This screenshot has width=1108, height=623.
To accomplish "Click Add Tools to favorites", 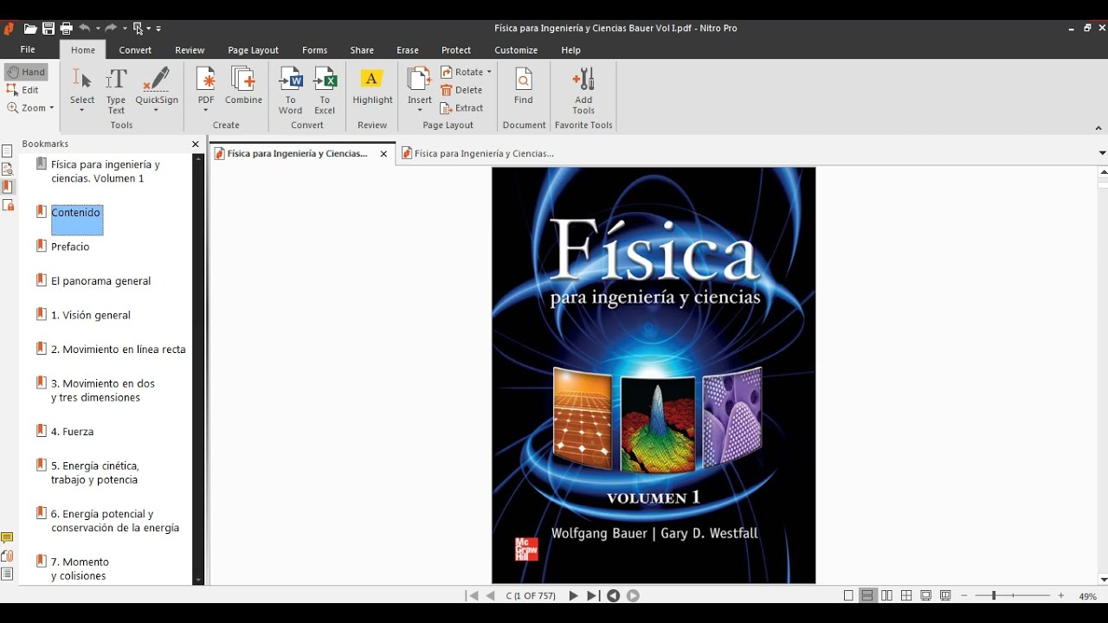I will pyautogui.click(x=583, y=90).
